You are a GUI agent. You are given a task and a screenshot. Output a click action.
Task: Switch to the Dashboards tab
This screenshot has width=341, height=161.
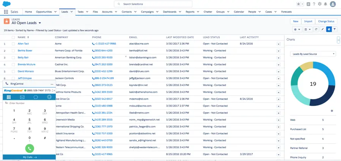[170, 12]
